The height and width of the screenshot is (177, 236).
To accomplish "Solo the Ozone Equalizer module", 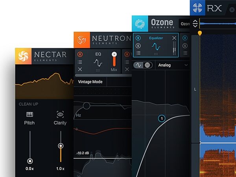I will [x=138, y=46].
